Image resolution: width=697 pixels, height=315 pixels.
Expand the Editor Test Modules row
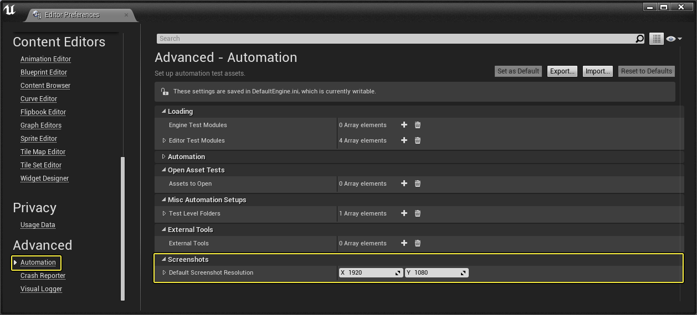click(164, 140)
